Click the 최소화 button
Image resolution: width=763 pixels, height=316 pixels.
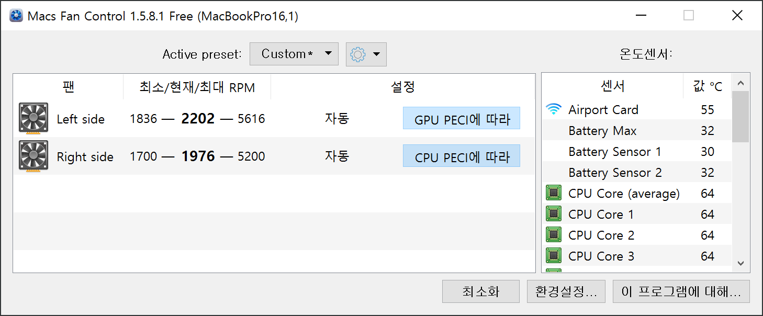click(x=481, y=291)
